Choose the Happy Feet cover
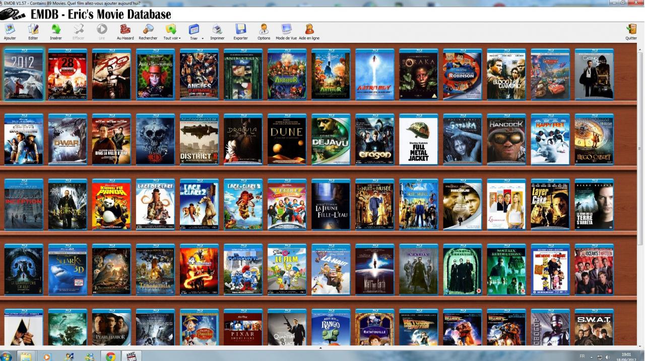Image resolution: width=645 pixels, height=361 pixels. [x=550, y=139]
